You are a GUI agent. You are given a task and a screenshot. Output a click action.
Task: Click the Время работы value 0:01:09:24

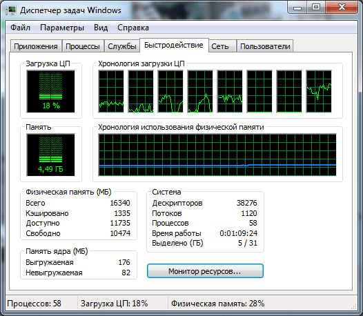click(239, 233)
